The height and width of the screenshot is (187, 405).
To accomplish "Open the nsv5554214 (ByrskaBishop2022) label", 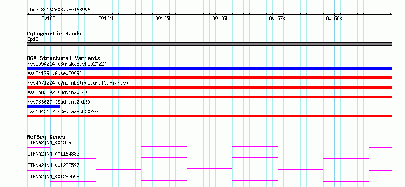I will [67, 64].
